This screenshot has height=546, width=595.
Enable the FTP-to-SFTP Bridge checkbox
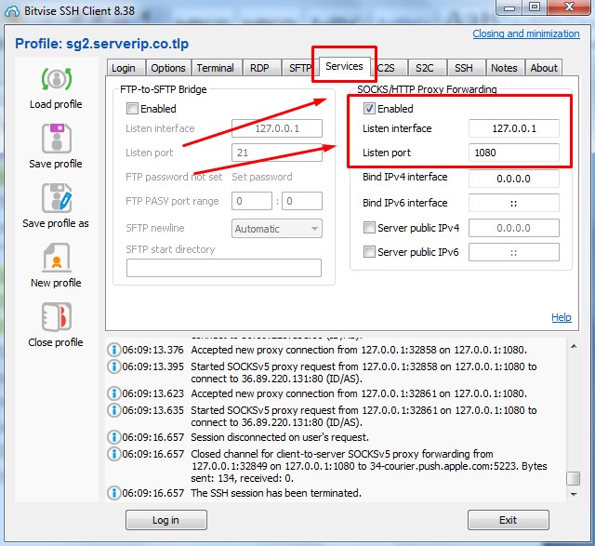point(132,109)
